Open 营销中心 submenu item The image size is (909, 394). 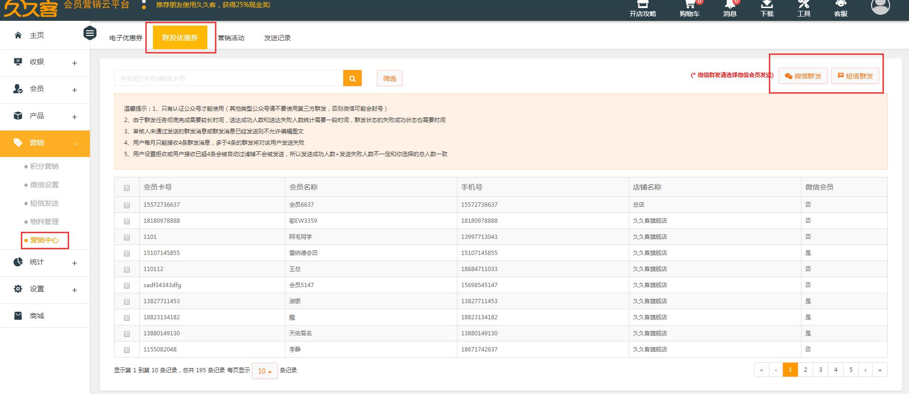(x=44, y=240)
